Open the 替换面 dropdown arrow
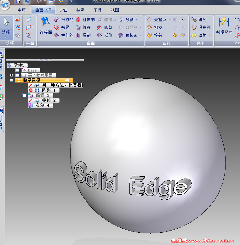240x245 pixels. click(140, 35)
